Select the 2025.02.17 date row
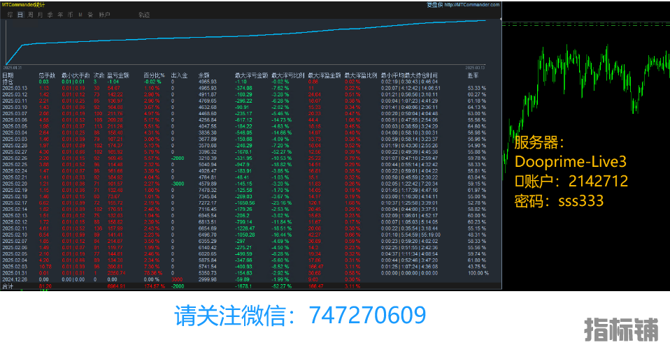The width and height of the screenshot is (670, 347). (x=251, y=202)
